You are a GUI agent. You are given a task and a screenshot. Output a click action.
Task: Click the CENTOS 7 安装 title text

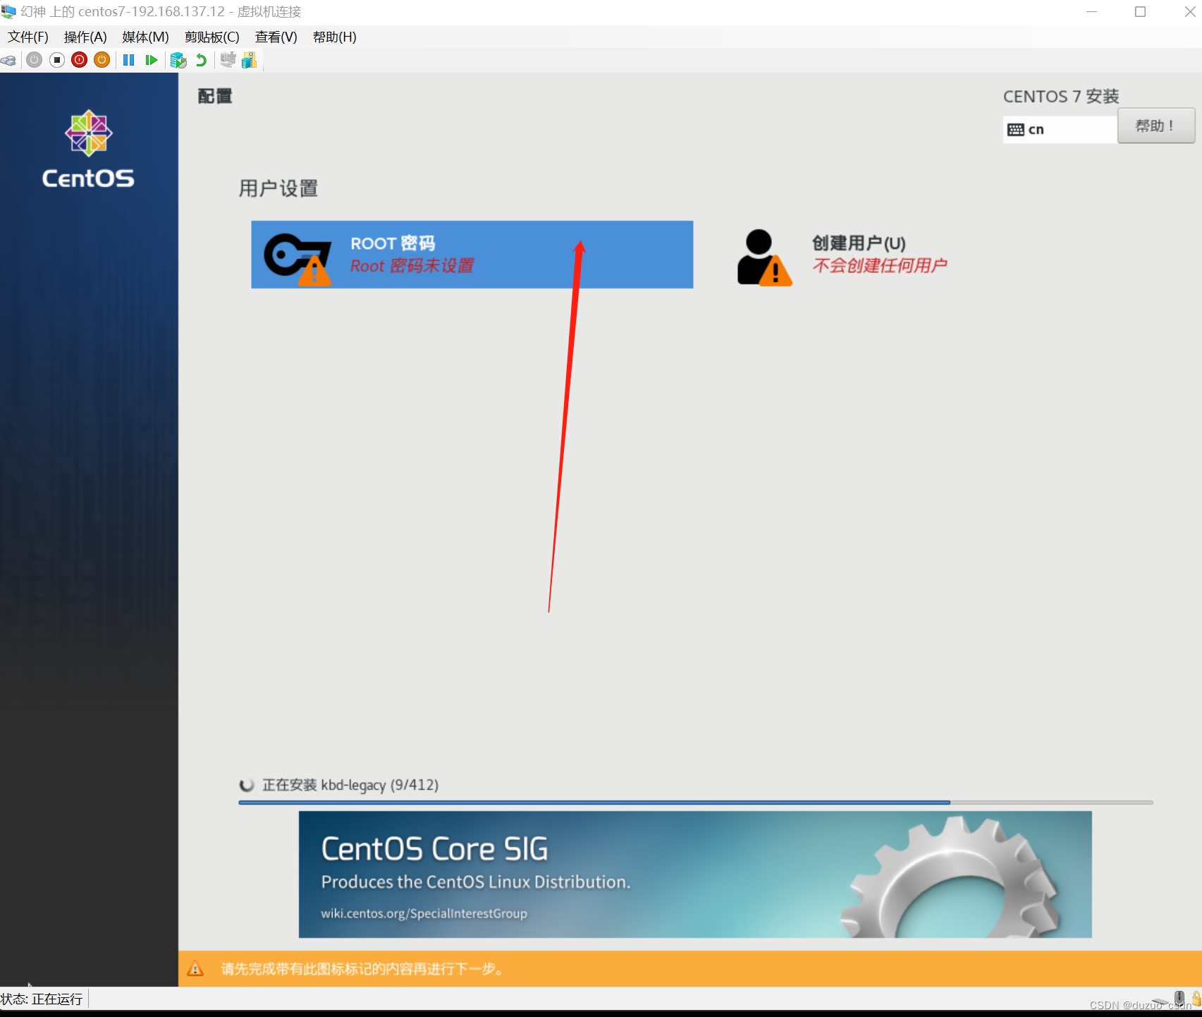tap(1061, 97)
